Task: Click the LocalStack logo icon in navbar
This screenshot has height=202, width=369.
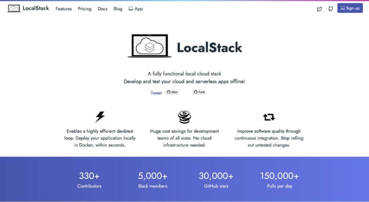Action: [x=14, y=8]
